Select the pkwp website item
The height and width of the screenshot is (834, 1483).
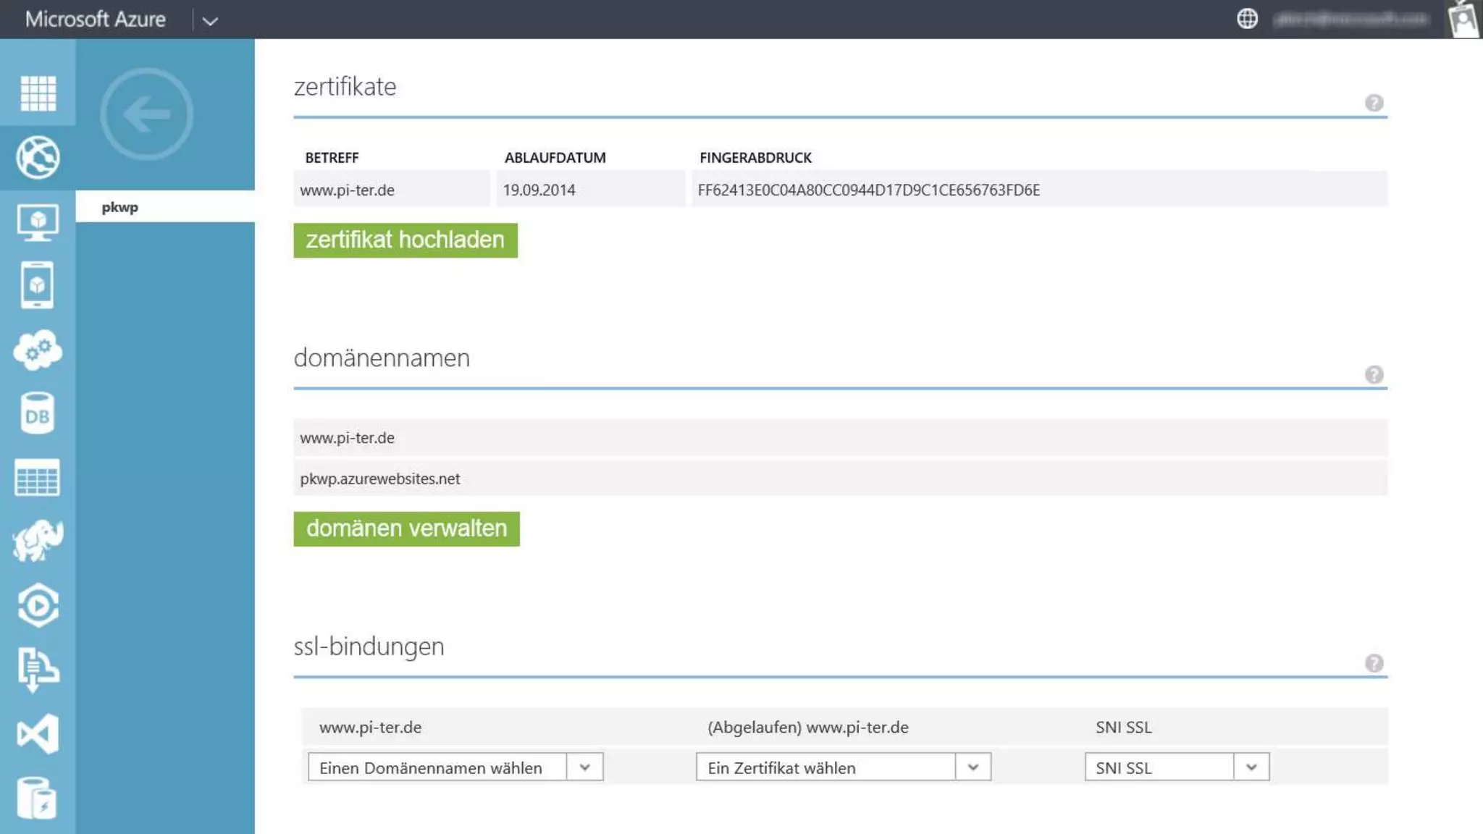coord(120,207)
